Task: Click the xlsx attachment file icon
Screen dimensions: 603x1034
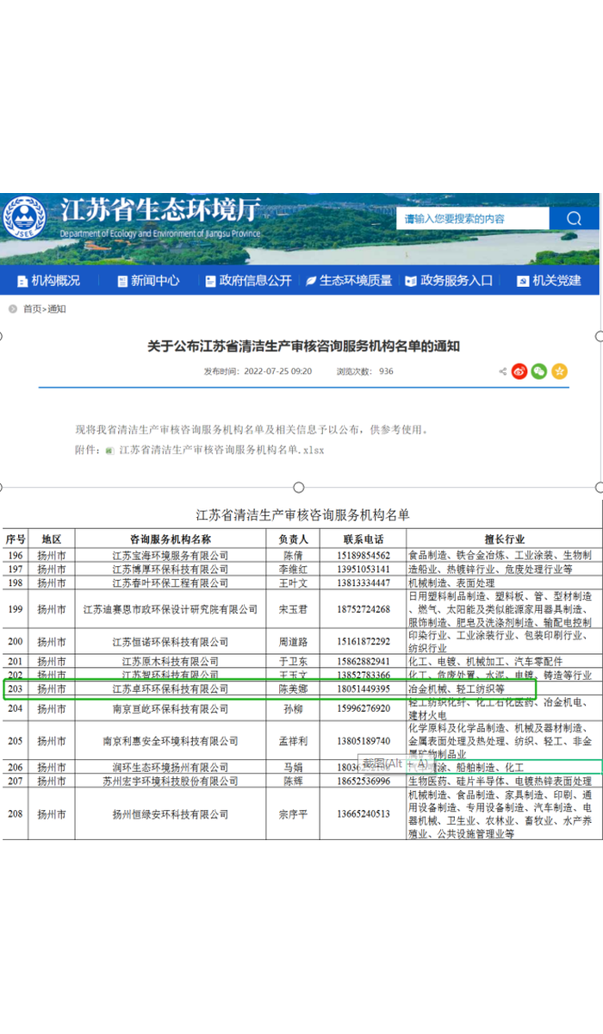Action: (x=109, y=450)
